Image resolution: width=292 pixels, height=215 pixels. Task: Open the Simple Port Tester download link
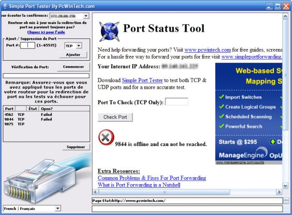tap(142, 80)
